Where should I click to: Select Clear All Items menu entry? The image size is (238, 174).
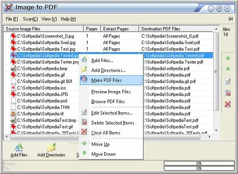click(111, 133)
